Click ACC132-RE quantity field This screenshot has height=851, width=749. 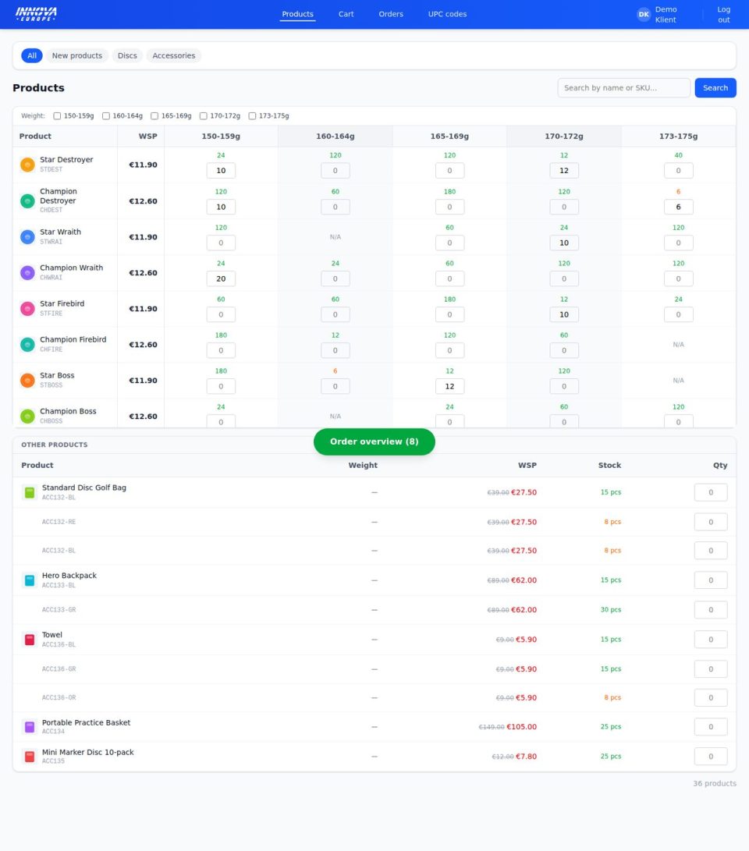(x=711, y=522)
